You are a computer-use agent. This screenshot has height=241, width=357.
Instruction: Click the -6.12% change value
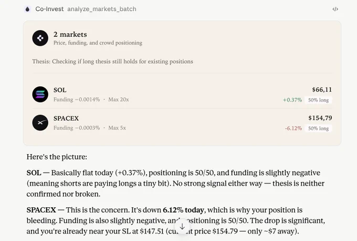293,128
